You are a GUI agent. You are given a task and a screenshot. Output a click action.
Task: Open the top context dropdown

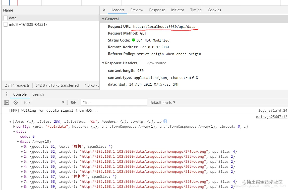pyautogui.click(x=44, y=102)
